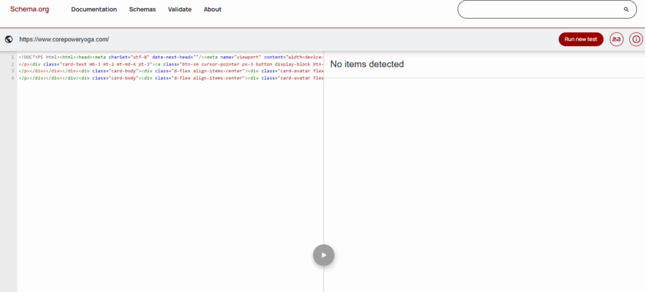This screenshot has height=292, width=645.
Task: Open the About page
Action: click(213, 9)
